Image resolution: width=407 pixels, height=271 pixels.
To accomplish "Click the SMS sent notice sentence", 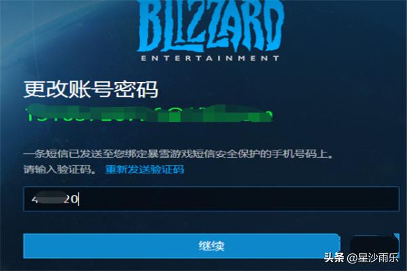I will [178, 154].
